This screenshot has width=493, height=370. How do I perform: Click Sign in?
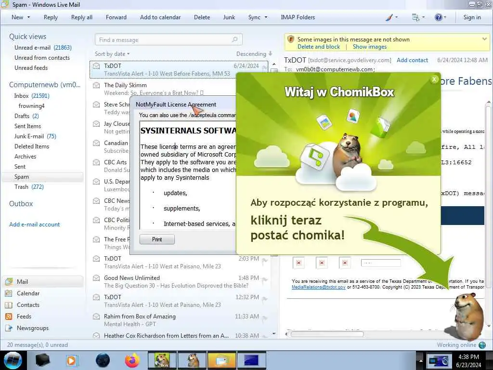pyautogui.click(x=472, y=17)
